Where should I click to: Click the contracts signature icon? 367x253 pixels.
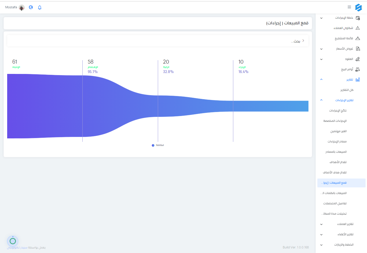[x=358, y=59]
